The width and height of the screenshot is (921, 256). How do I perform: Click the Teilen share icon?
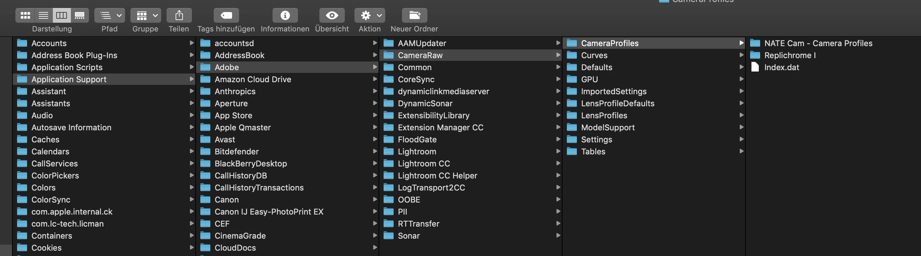[179, 15]
